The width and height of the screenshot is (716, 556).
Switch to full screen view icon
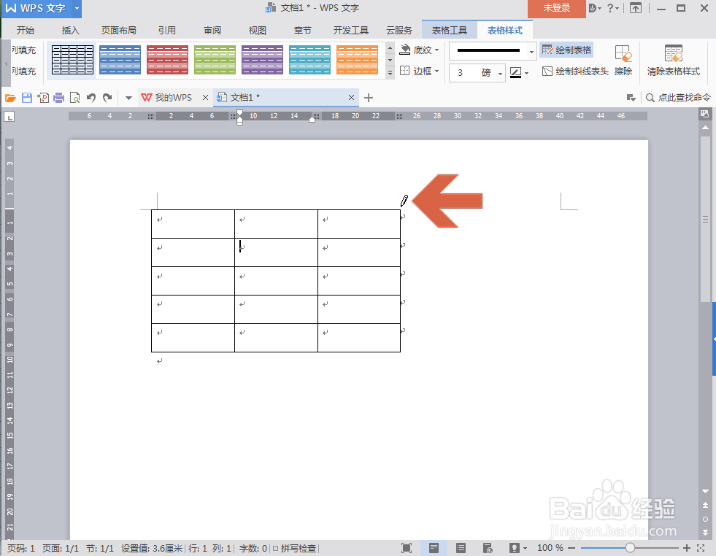pyautogui.click(x=406, y=548)
